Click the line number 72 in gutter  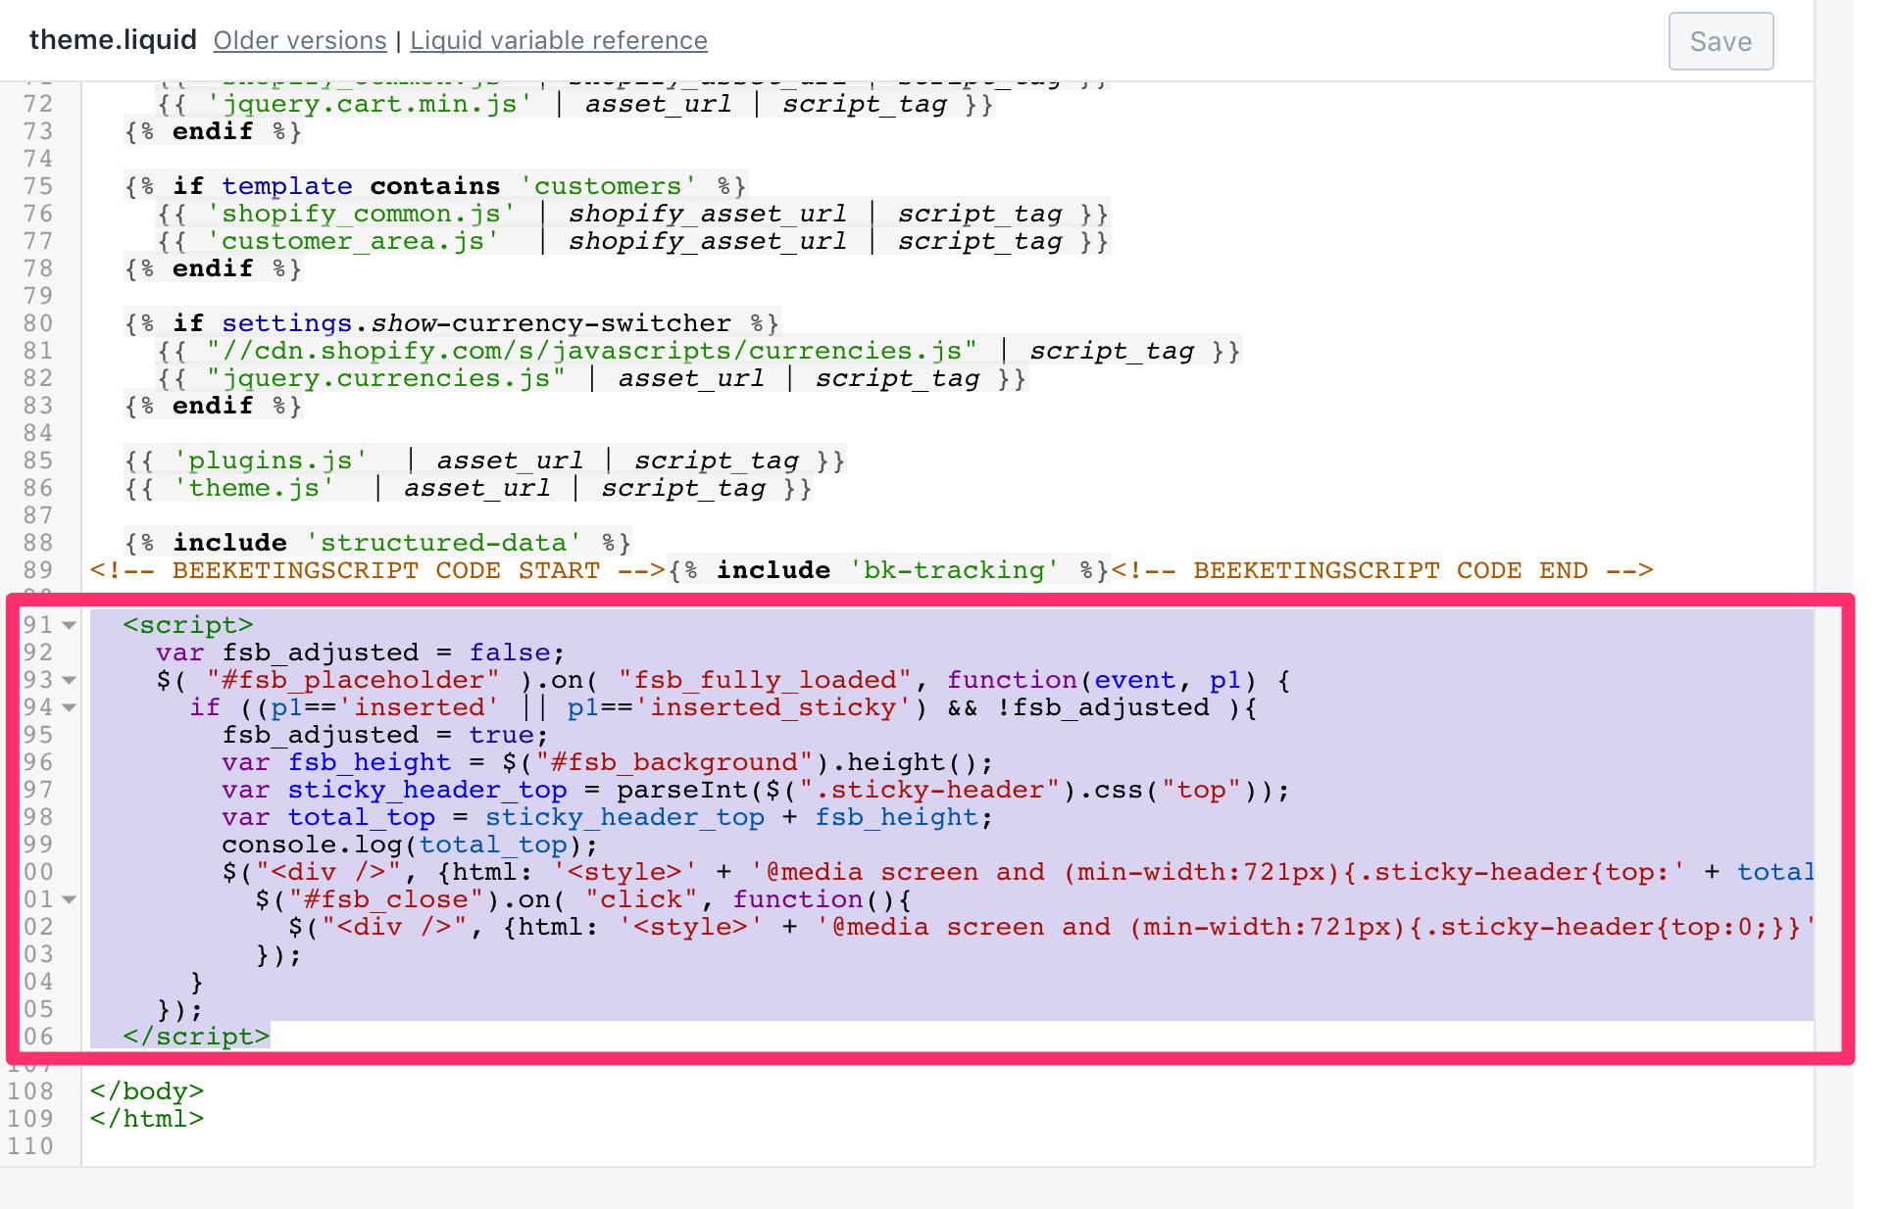38,104
